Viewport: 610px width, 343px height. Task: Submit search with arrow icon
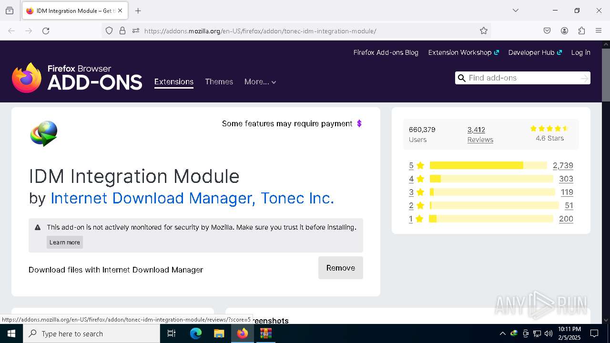tap(584, 78)
